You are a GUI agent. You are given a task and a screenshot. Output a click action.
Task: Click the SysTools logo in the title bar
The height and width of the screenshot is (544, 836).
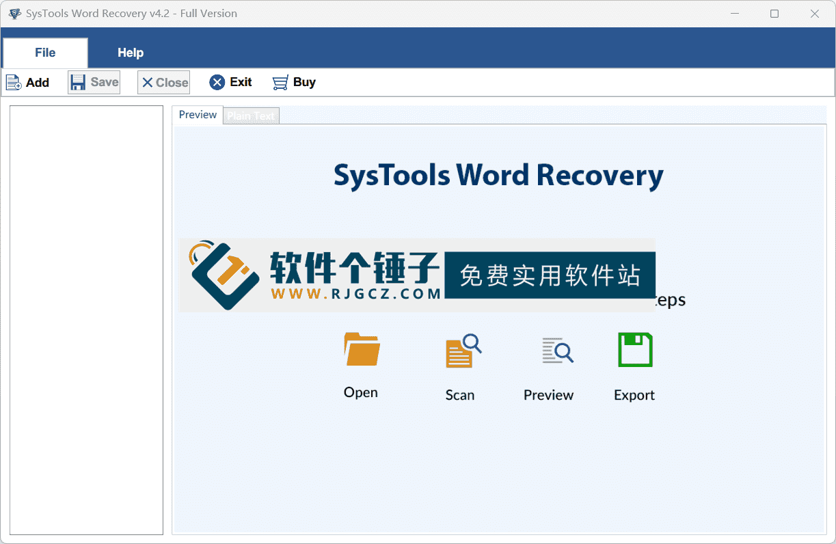14,13
